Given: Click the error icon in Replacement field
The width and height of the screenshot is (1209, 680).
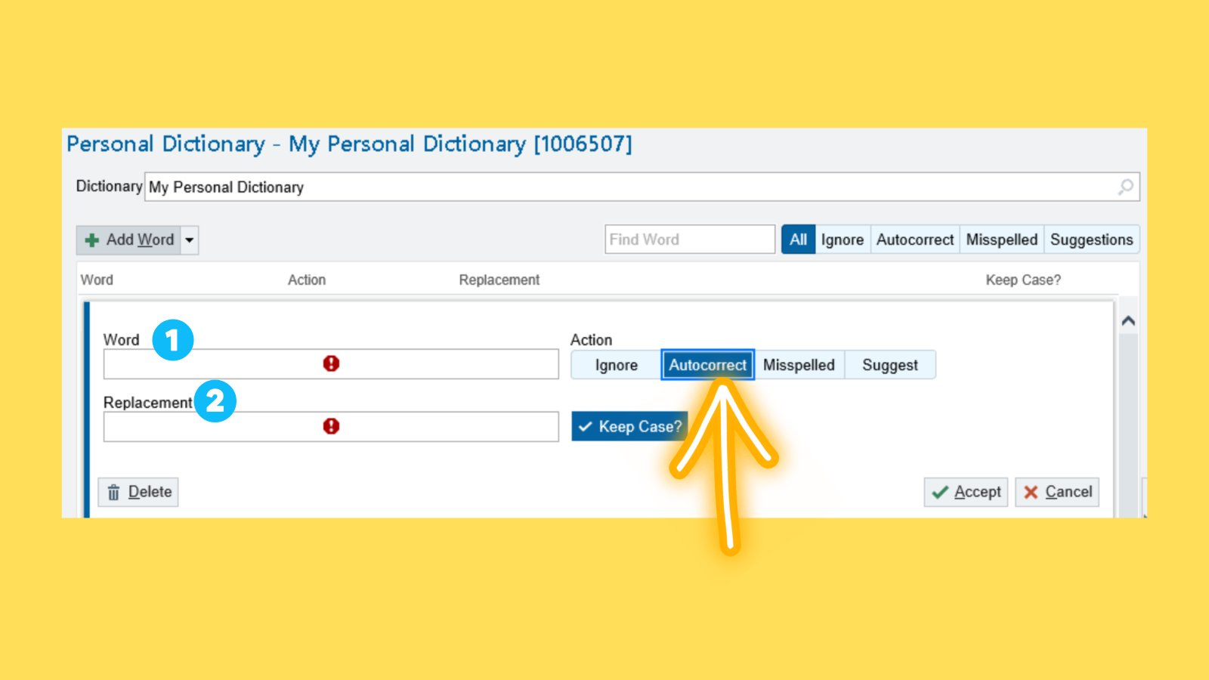Looking at the screenshot, I should (x=331, y=426).
